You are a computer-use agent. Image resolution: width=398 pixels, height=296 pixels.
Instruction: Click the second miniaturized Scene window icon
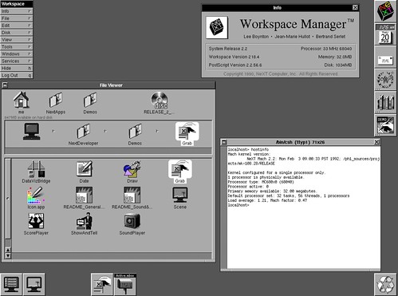point(34,284)
